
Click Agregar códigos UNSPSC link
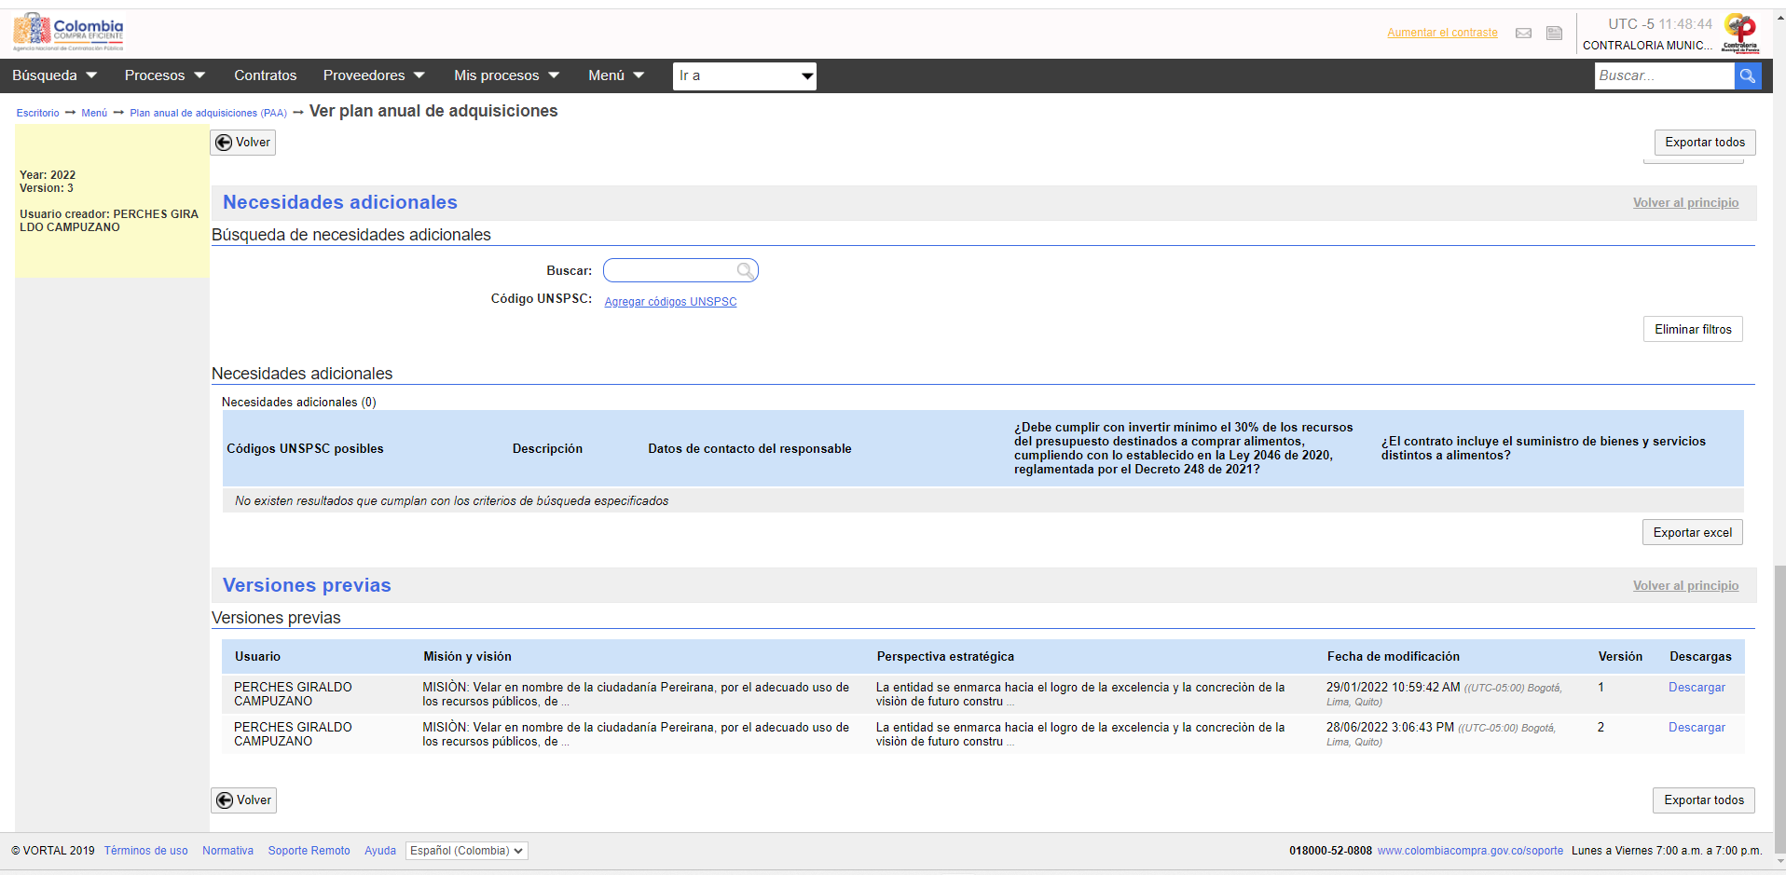coord(670,302)
